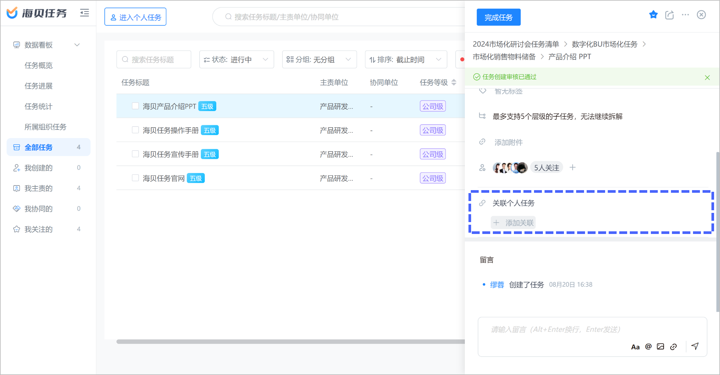The height and width of the screenshot is (375, 720).
Task: Send the comment with the paper plane icon
Action: click(695, 346)
